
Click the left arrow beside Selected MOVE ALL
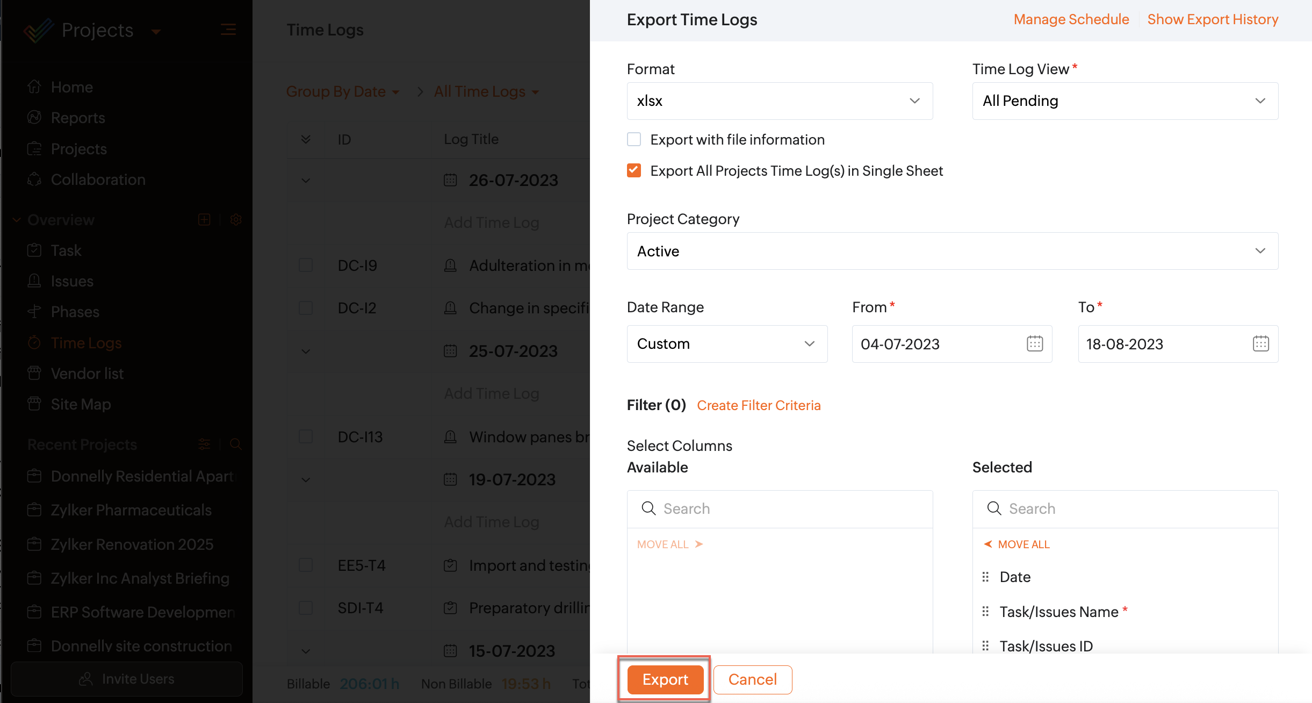[x=987, y=544]
